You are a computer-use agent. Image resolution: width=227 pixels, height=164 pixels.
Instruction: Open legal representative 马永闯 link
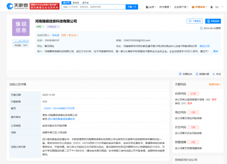coord(55,35)
